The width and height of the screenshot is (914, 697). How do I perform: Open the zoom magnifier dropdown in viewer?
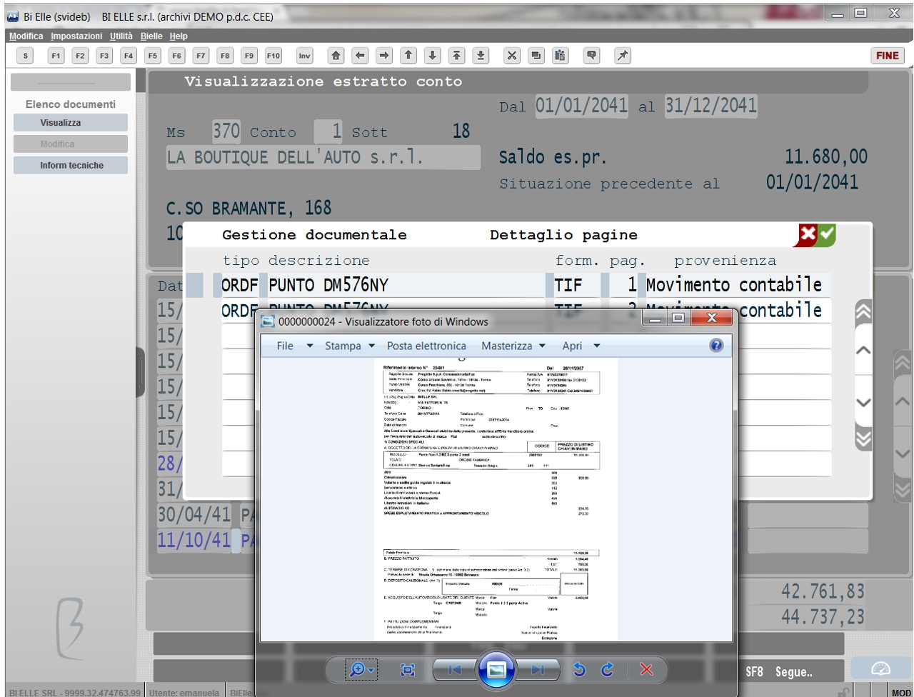pyautogui.click(x=361, y=670)
